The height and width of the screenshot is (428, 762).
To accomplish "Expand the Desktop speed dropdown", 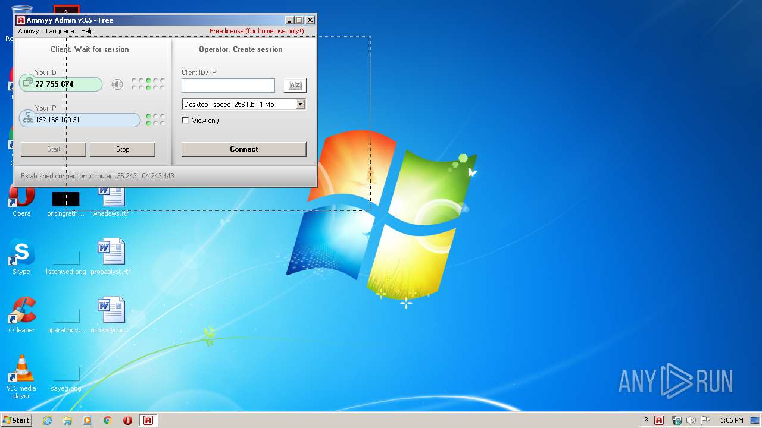I will coord(300,104).
